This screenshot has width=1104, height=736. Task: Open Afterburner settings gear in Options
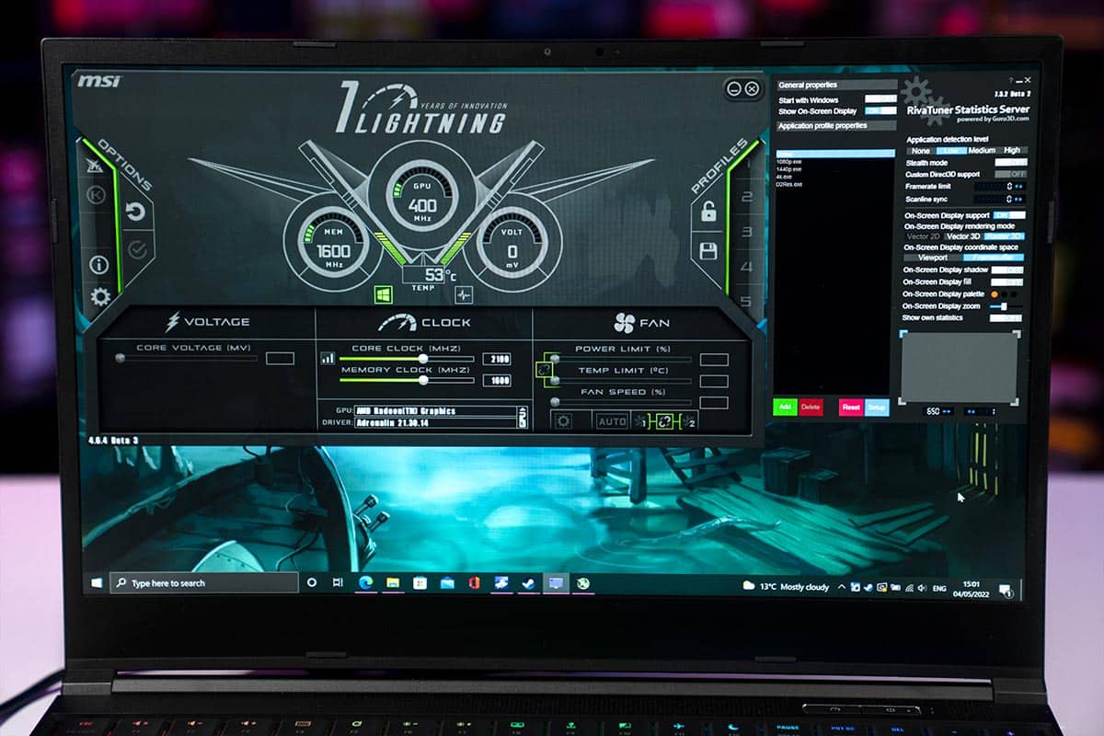click(100, 296)
